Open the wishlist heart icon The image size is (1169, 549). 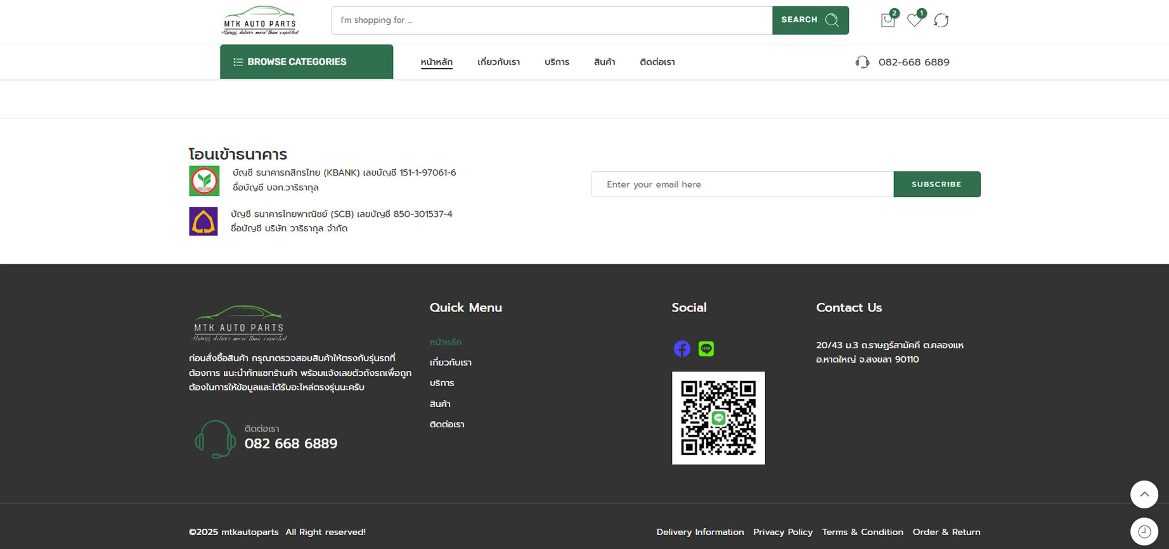click(914, 20)
